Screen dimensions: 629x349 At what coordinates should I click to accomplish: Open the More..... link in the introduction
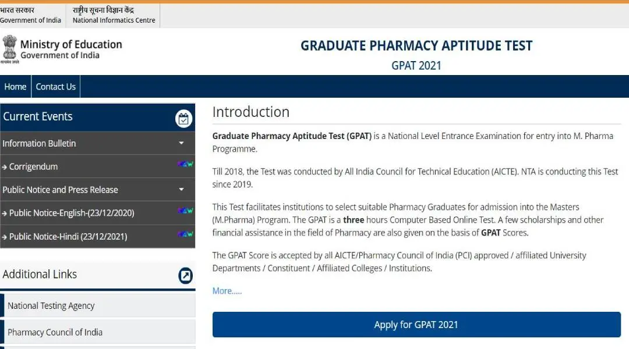tap(226, 290)
